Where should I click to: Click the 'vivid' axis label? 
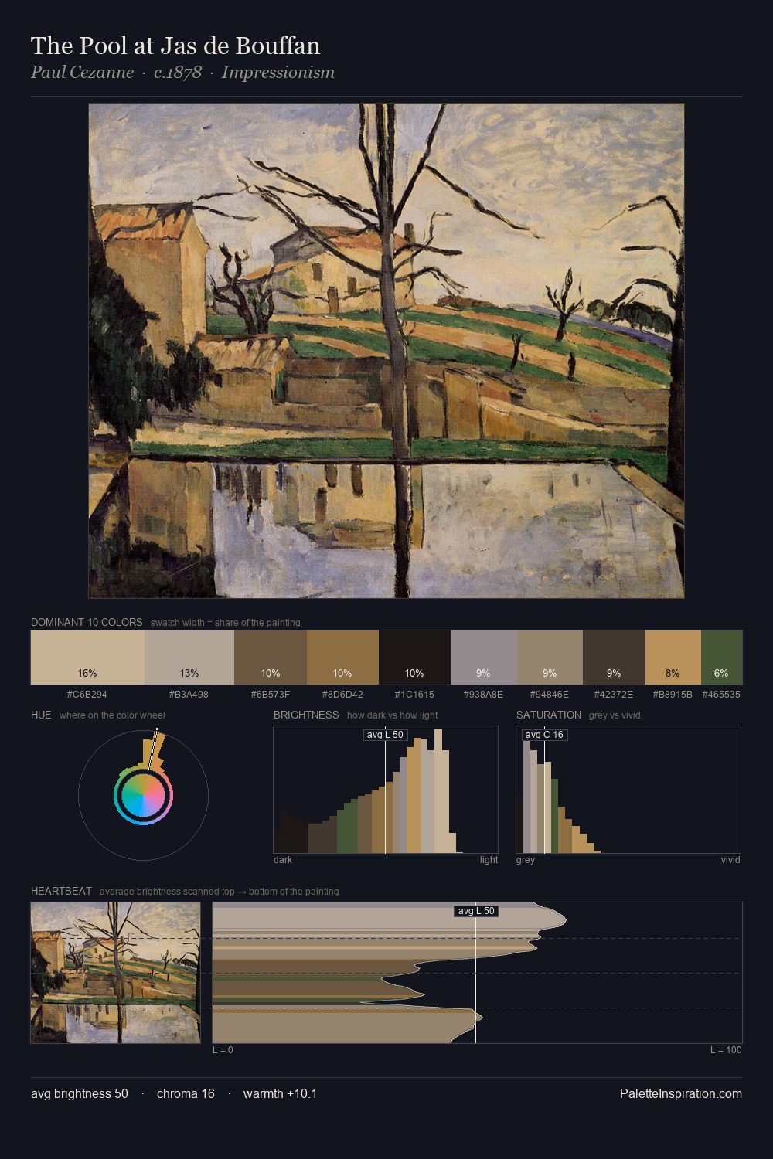pyautogui.click(x=730, y=860)
